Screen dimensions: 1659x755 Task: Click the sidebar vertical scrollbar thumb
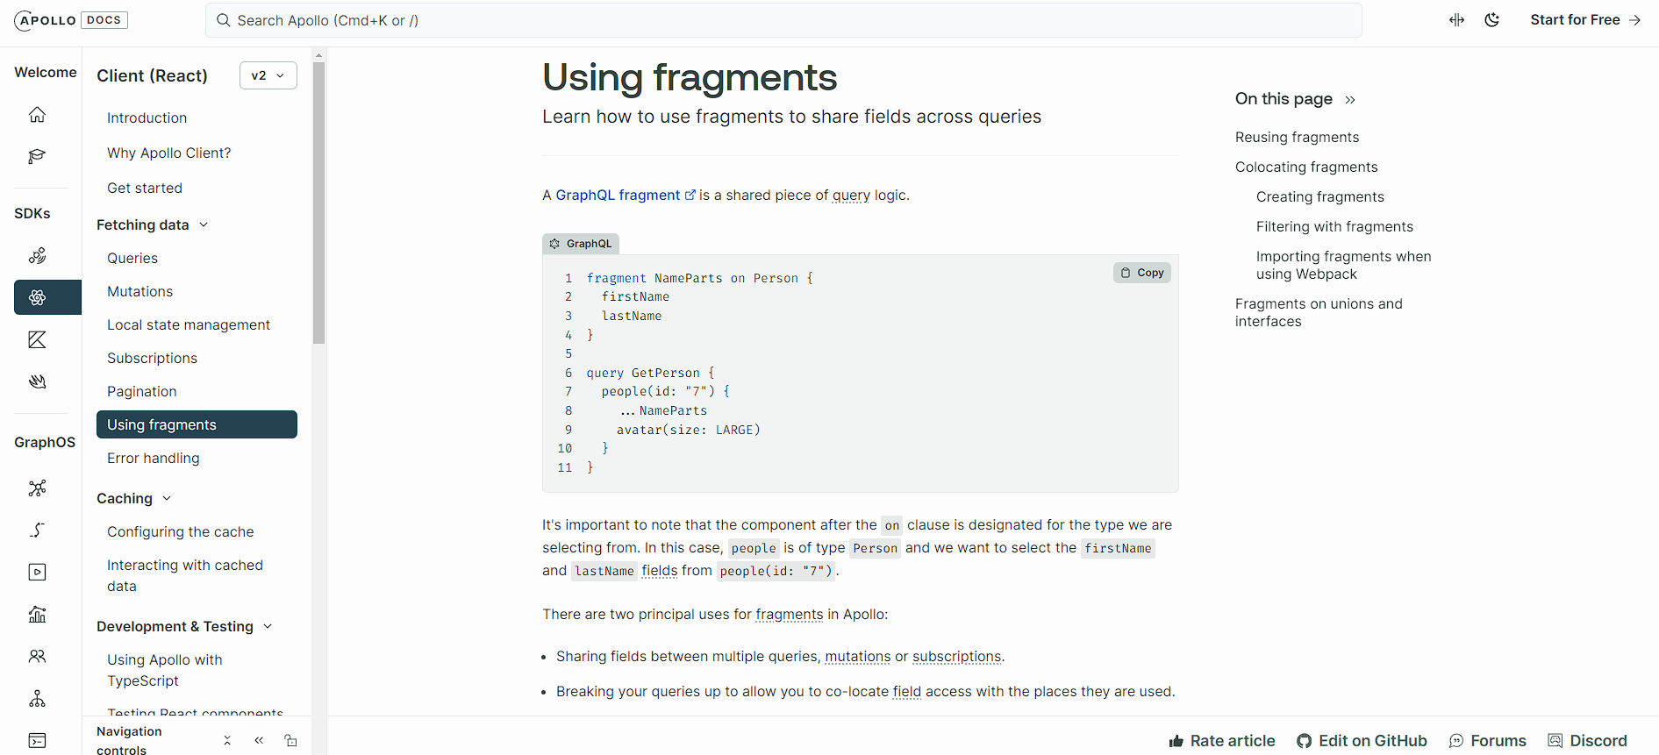(318, 203)
